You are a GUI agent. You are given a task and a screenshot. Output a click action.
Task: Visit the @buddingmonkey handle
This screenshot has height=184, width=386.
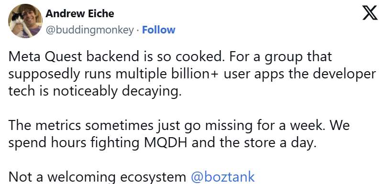(90, 30)
